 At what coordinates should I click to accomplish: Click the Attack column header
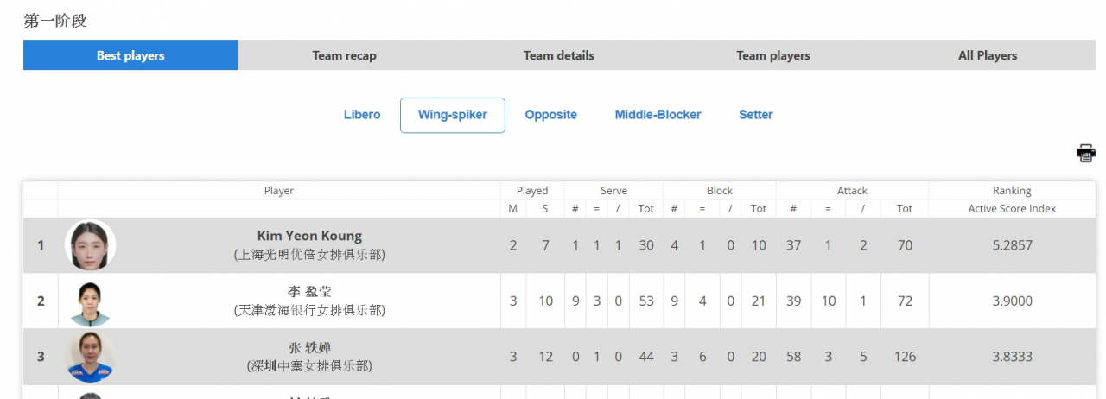tap(852, 191)
